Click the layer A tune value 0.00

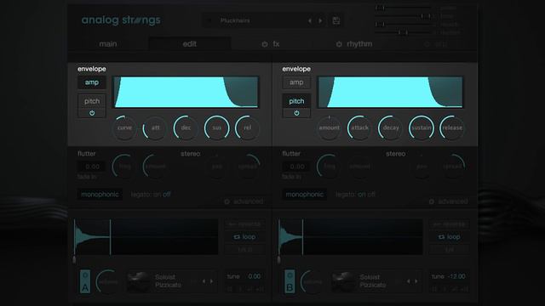pos(255,276)
